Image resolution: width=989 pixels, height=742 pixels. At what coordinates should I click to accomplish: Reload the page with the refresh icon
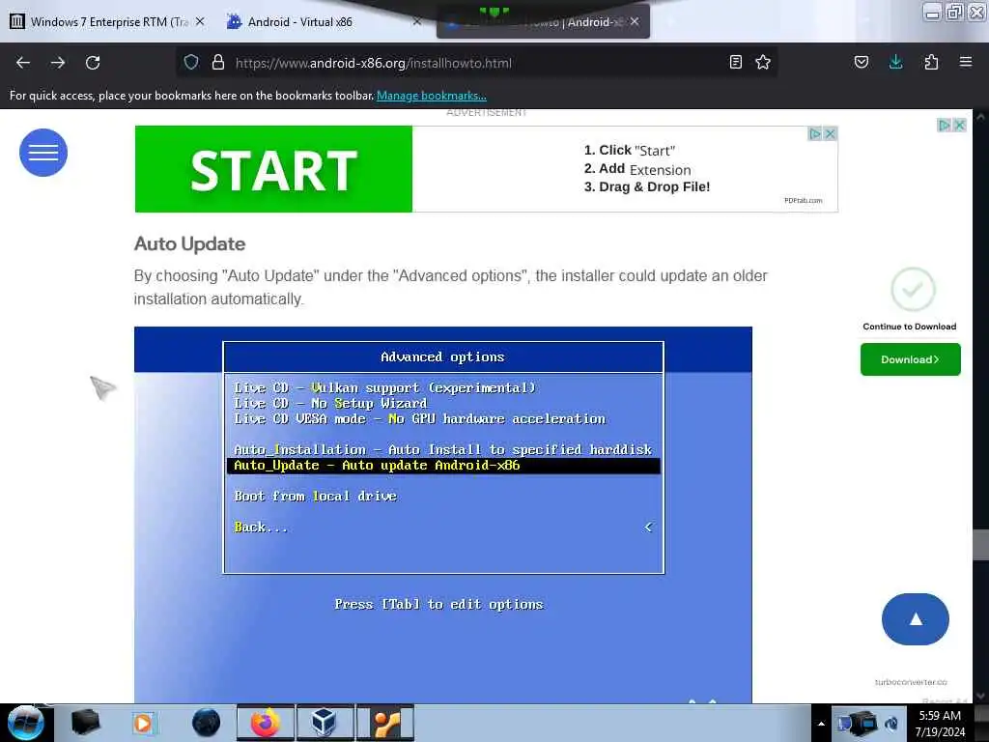click(93, 63)
